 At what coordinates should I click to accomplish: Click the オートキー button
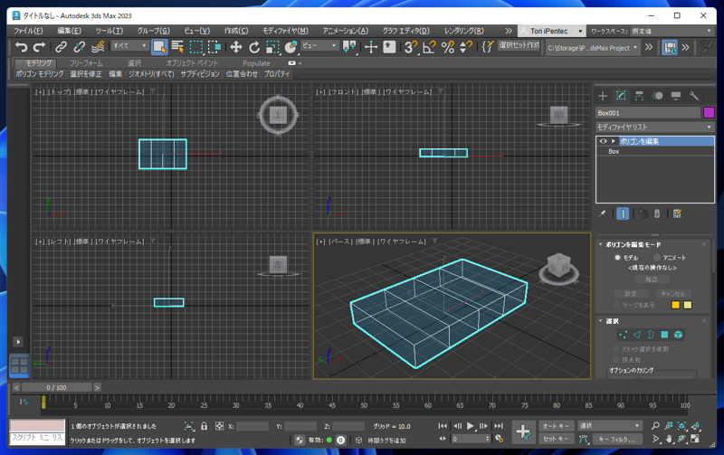tap(555, 426)
